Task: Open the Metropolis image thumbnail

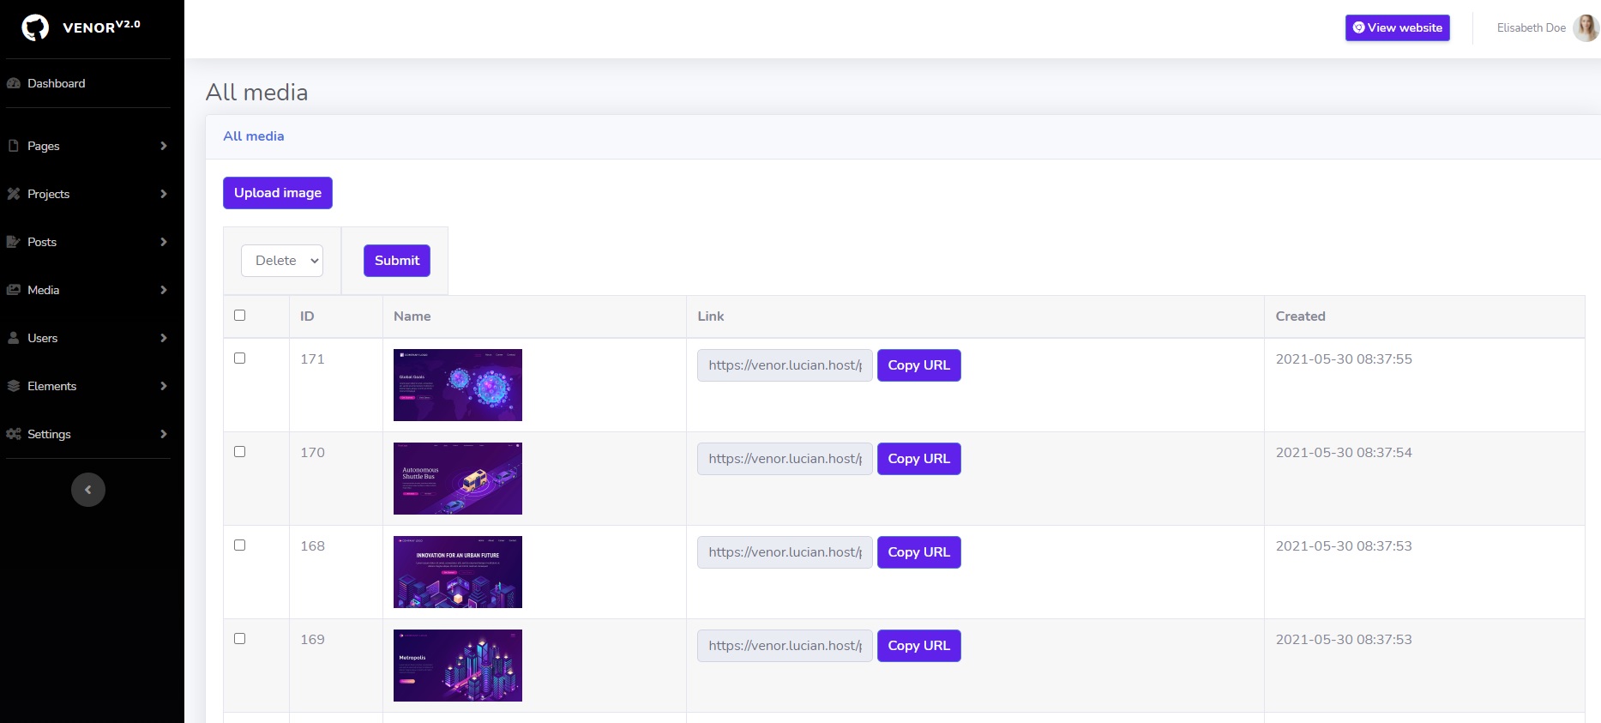Action: 458,666
